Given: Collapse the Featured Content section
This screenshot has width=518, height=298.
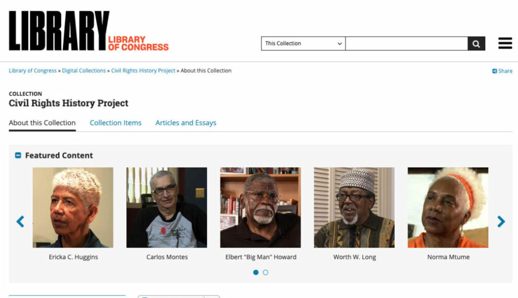Looking at the screenshot, I should coord(18,155).
